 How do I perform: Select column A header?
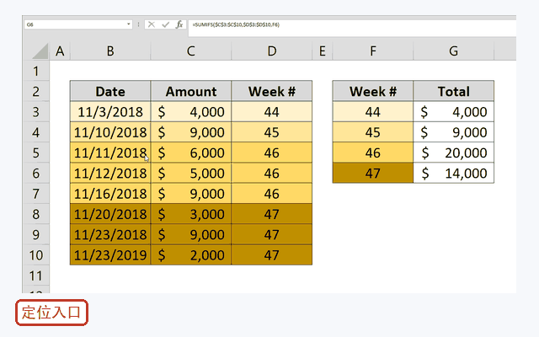[60, 51]
